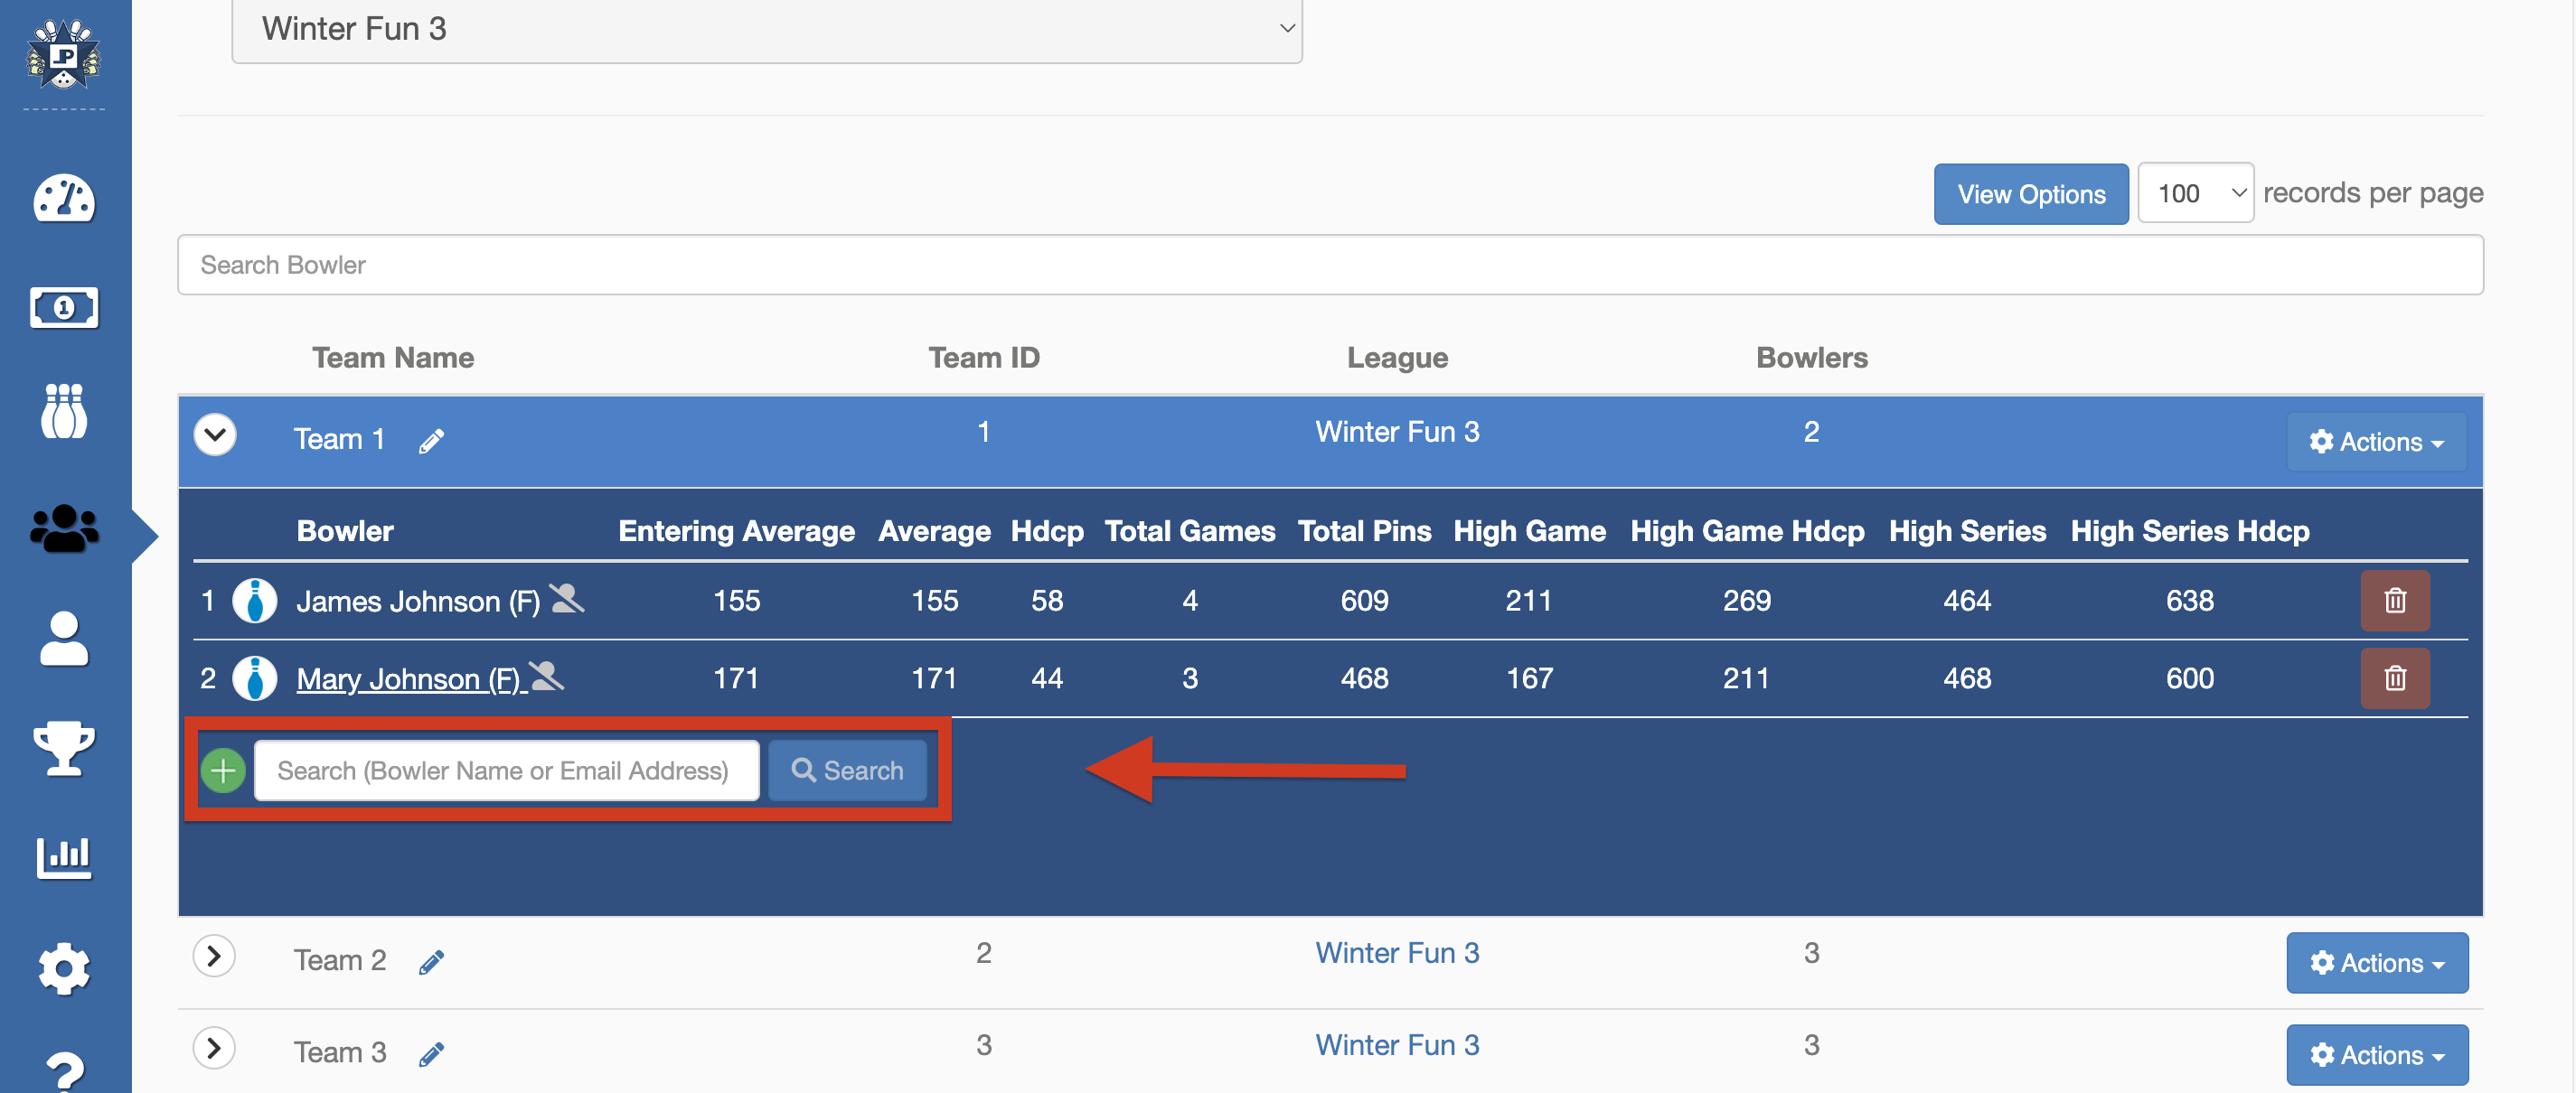The image size is (2576, 1093).
Task: Toggle James Johnson's crossed-out user icon
Action: pyautogui.click(x=567, y=599)
